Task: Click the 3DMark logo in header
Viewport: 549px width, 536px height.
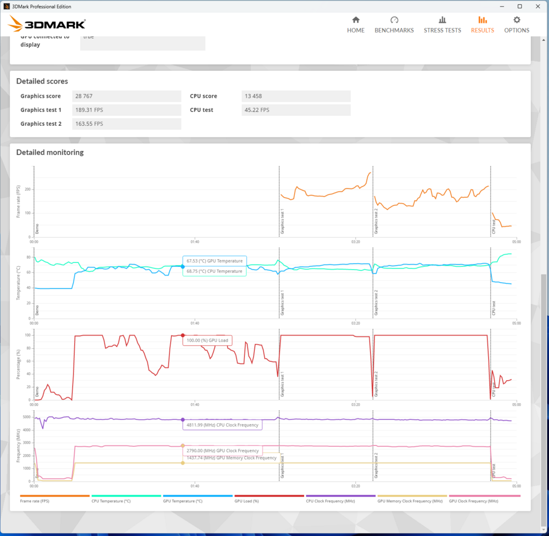Action: pyautogui.click(x=47, y=24)
